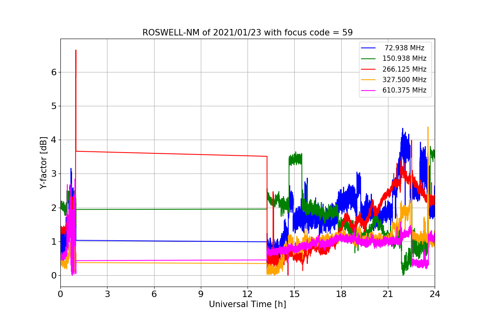Click x-axis tick label 0
The width and height of the screenshot is (483, 322).
(x=60, y=294)
